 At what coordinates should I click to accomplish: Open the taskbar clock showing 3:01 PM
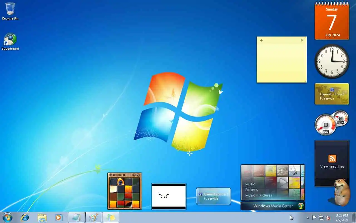pyautogui.click(x=342, y=218)
